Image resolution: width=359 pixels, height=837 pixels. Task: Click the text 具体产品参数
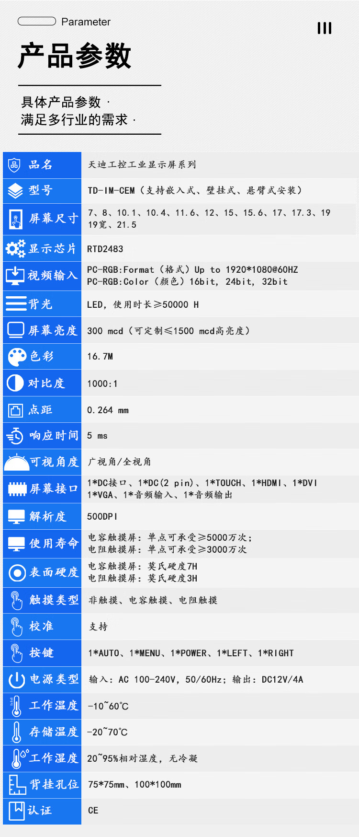click(x=61, y=102)
